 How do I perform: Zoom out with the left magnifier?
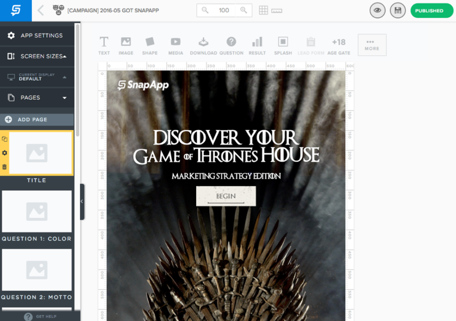point(205,11)
